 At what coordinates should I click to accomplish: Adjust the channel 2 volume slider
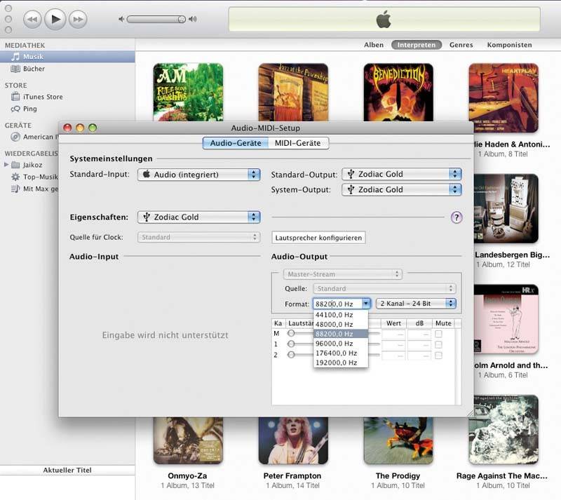click(291, 355)
